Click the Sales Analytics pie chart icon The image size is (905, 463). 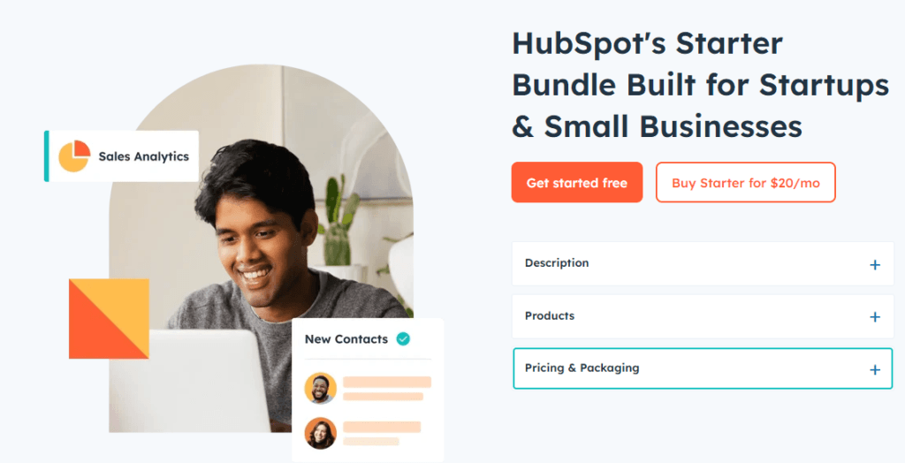74,156
